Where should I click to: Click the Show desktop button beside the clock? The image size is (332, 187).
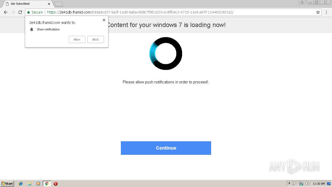coord(329,184)
